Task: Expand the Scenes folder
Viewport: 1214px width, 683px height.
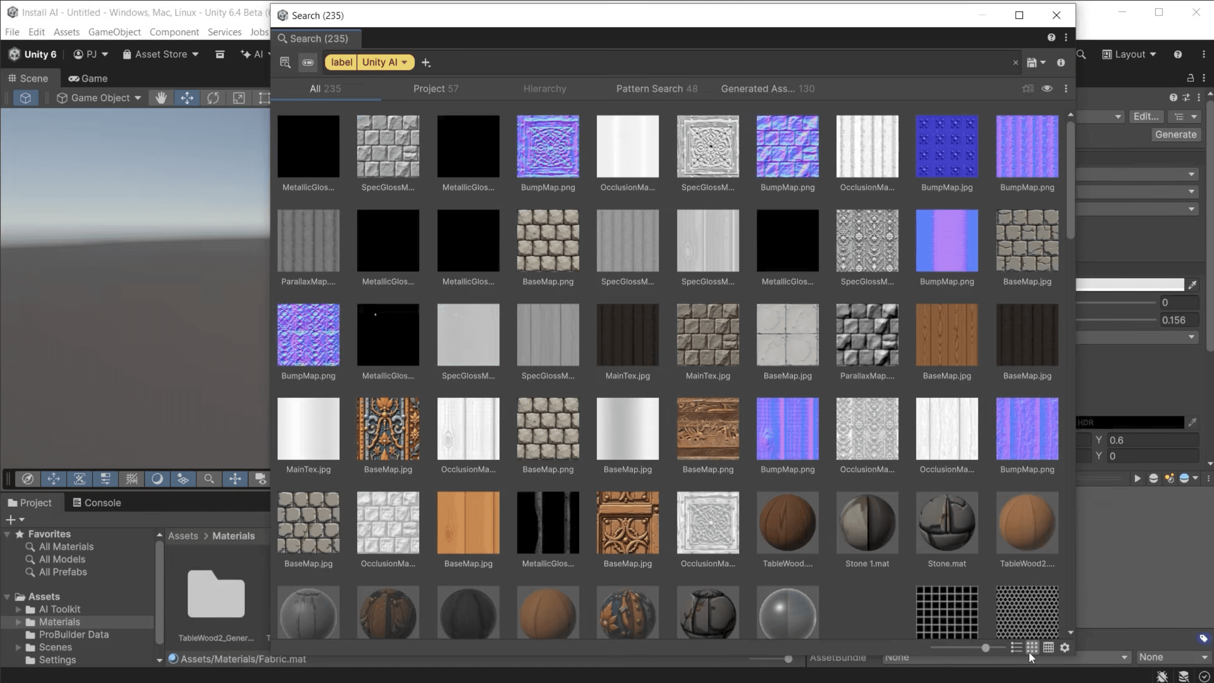Action: pyautogui.click(x=18, y=647)
